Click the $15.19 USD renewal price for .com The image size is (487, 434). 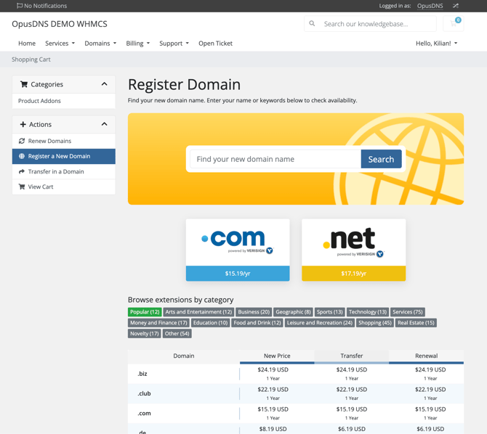pyautogui.click(x=430, y=409)
